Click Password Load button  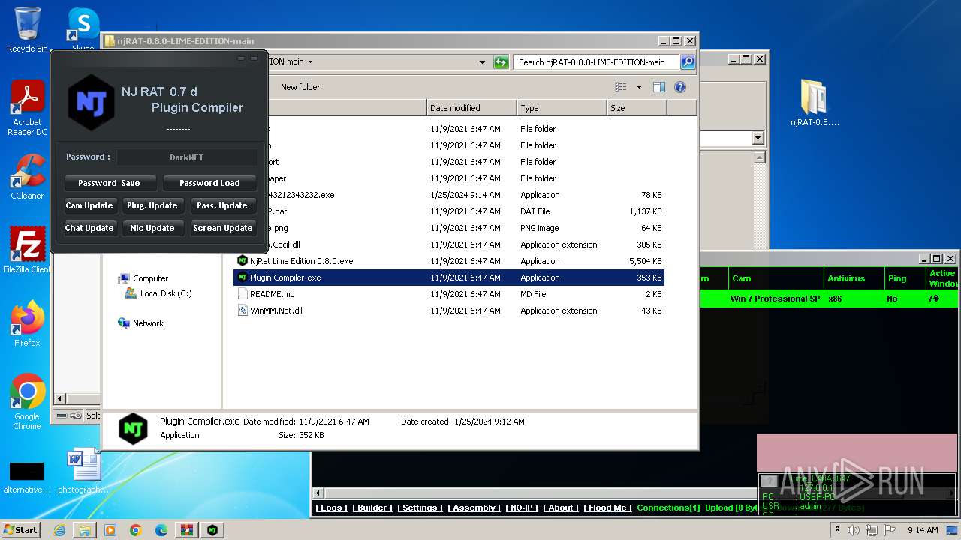tap(209, 183)
